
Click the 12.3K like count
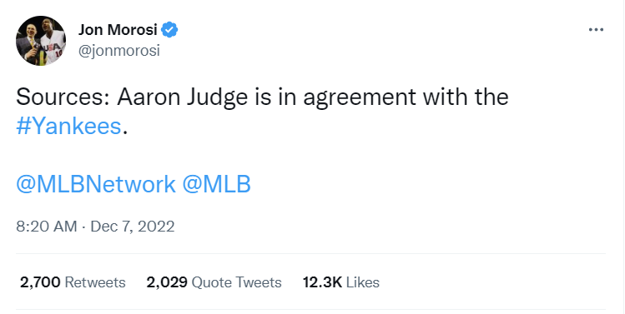point(322,282)
